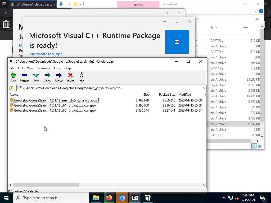Click the blue app tile in installer window

177,42
